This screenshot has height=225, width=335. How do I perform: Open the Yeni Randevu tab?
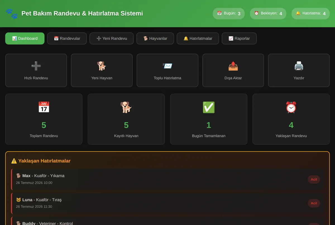112,39
